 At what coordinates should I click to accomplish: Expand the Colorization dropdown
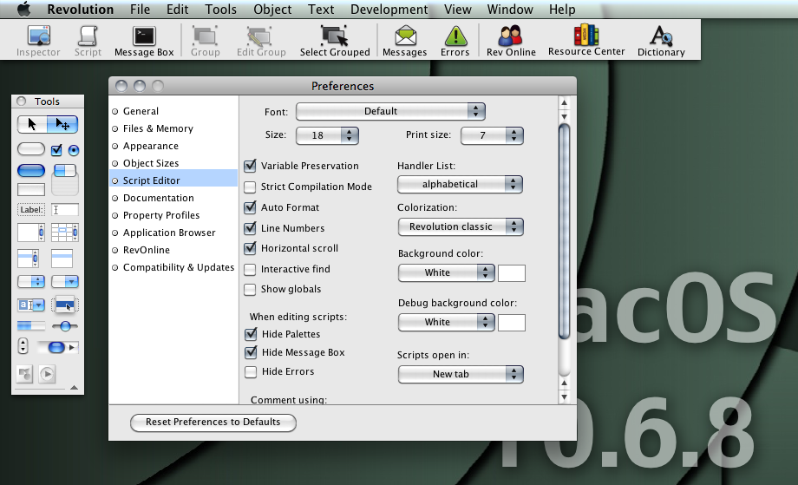tap(460, 226)
